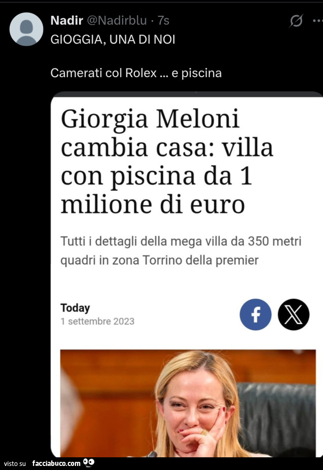
Task: Click the 1 settembre 2023 date
Action: (97, 321)
